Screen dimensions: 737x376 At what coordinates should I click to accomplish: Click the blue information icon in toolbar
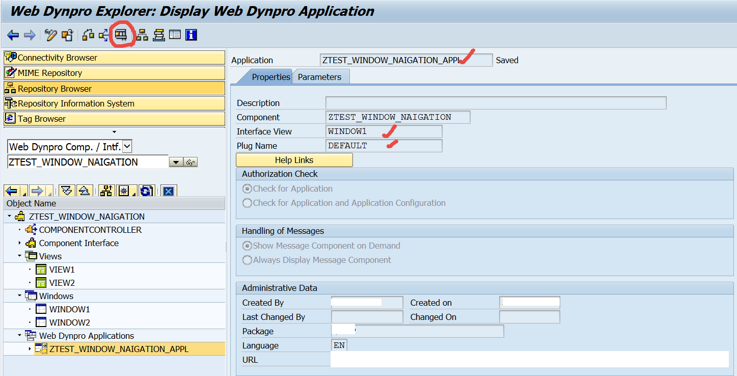pos(191,35)
